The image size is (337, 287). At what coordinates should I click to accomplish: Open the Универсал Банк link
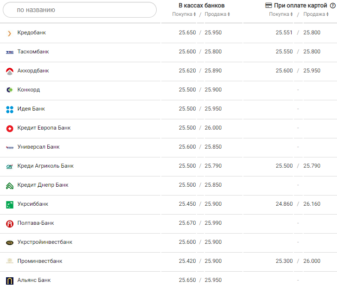pos(38,147)
